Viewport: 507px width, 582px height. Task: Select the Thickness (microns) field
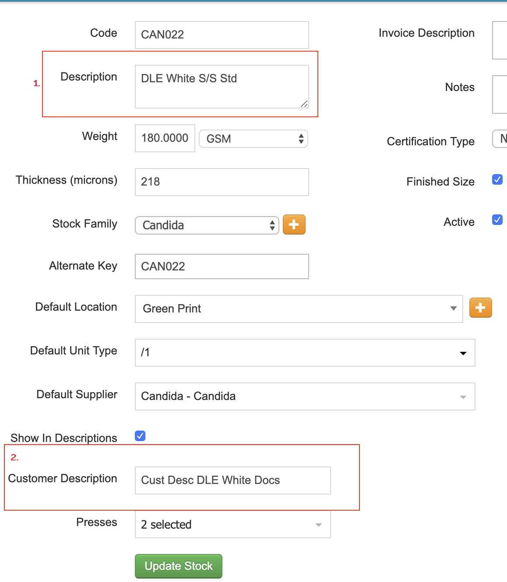pyautogui.click(x=222, y=182)
